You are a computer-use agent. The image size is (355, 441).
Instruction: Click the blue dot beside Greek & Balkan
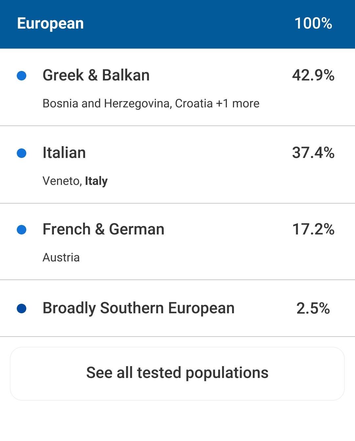[21, 76]
